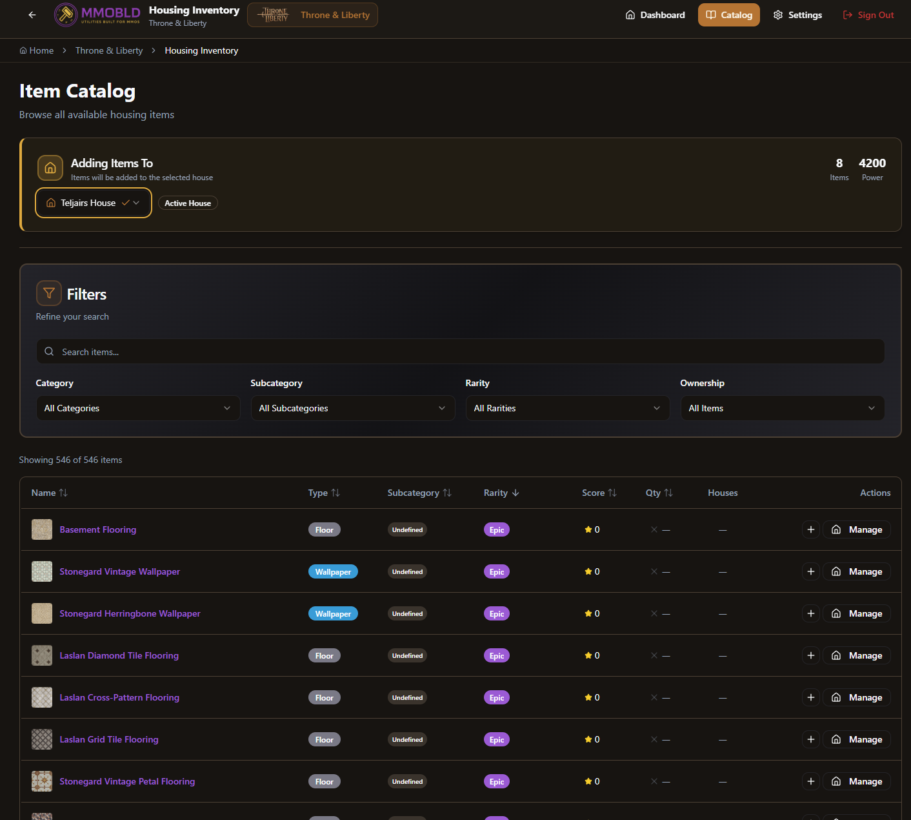Sort table by Qty column
The image size is (911, 820).
(x=659, y=493)
